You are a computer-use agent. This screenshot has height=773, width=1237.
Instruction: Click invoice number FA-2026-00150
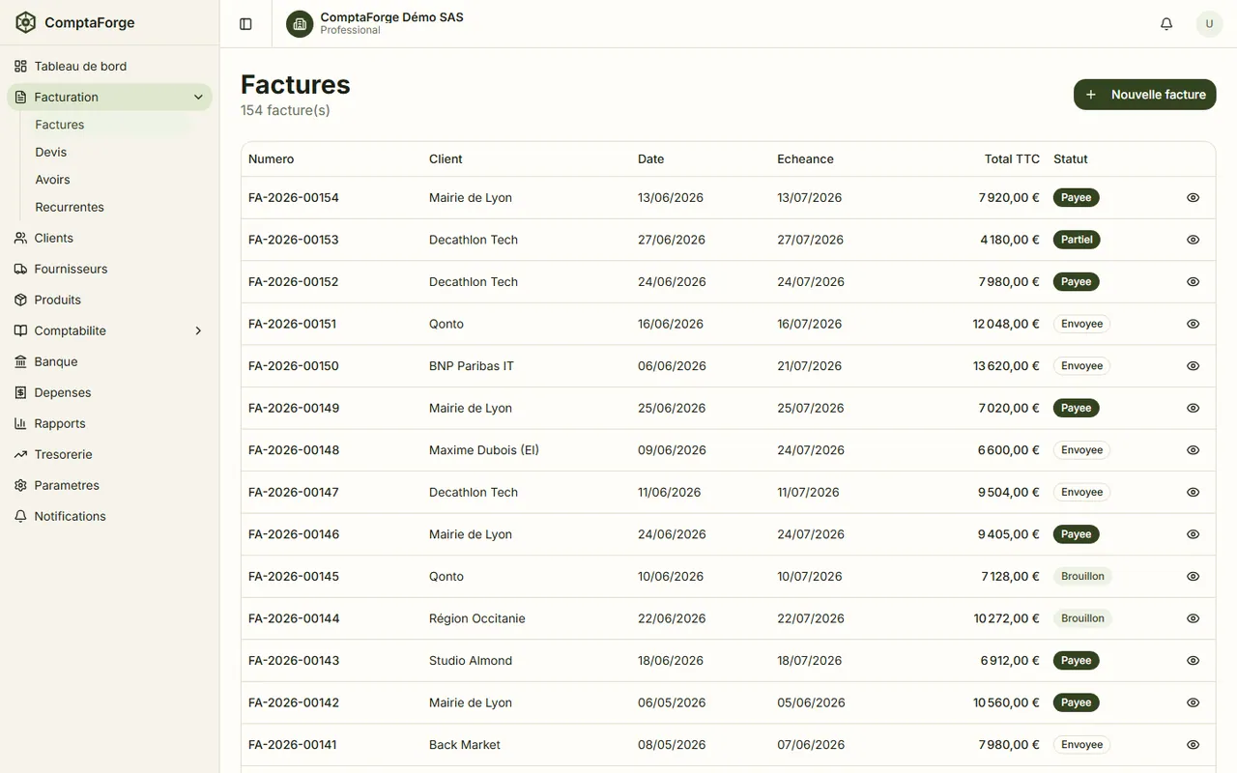tap(294, 366)
